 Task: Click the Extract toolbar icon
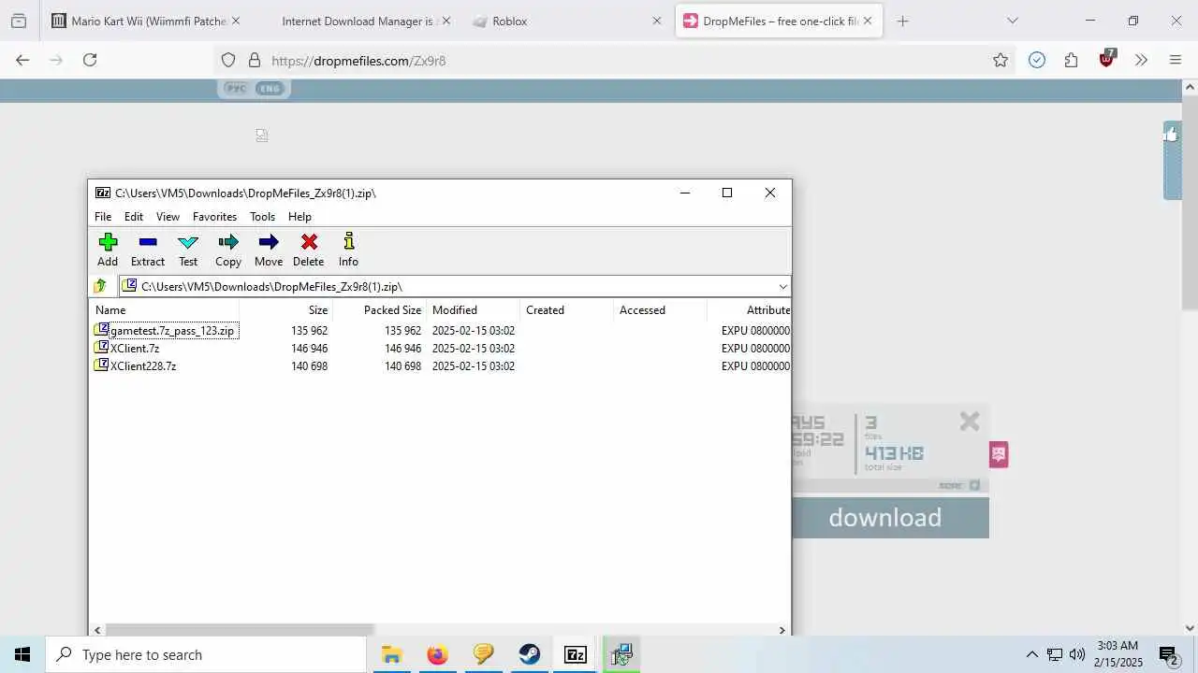148,251
